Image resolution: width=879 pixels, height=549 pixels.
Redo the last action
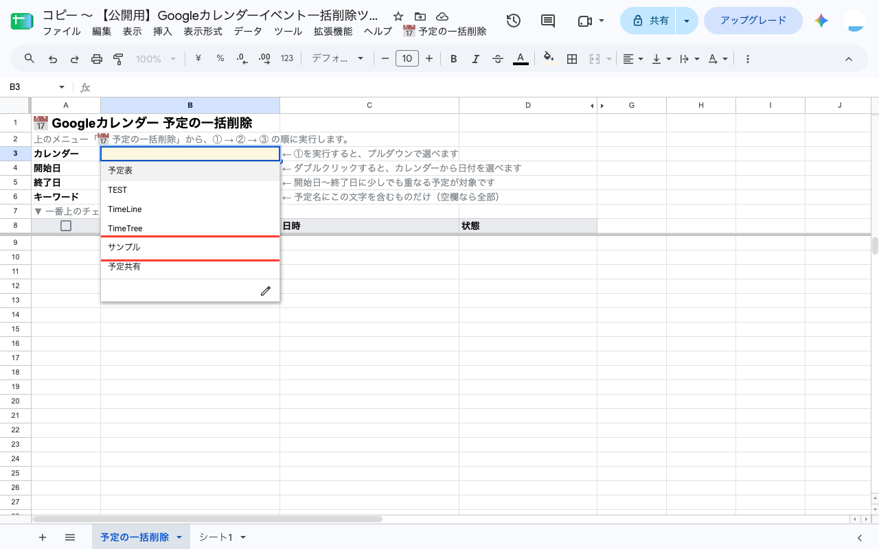pos(75,59)
